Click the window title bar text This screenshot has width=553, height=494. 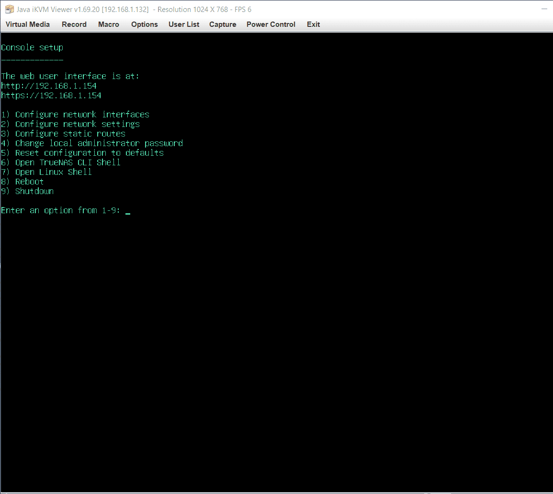134,9
